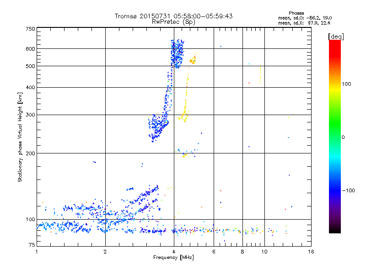Click the x-axis '4' tick label

click(174, 252)
